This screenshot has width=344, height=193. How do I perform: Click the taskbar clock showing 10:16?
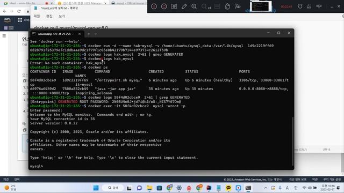tap(327, 188)
